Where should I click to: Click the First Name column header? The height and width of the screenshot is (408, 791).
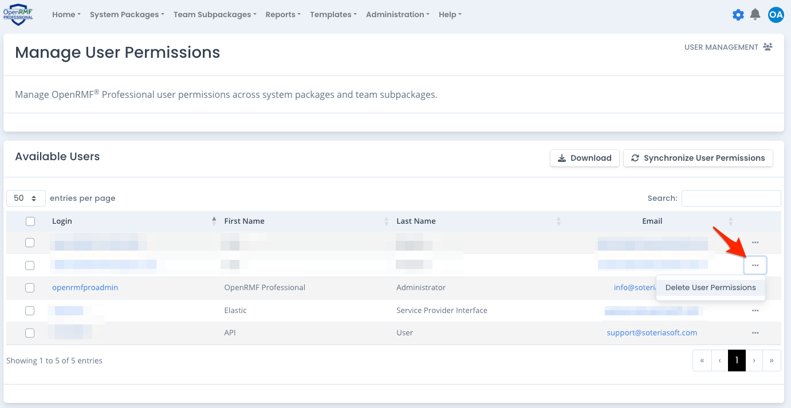244,221
